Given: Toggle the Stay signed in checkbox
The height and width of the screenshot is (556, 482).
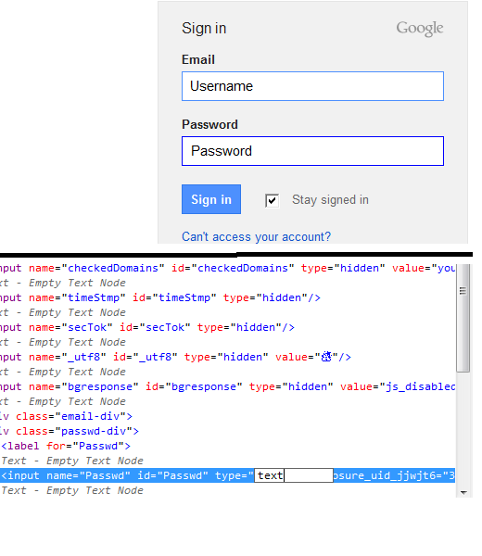Looking at the screenshot, I should tap(272, 200).
